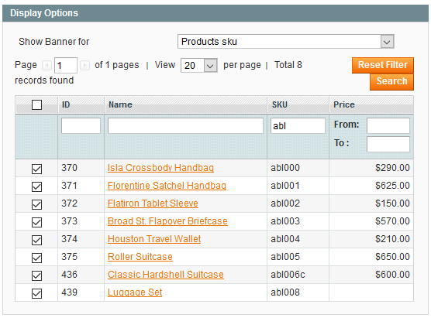Focus the page number input field
431x318 pixels.
pyautogui.click(x=66, y=66)
